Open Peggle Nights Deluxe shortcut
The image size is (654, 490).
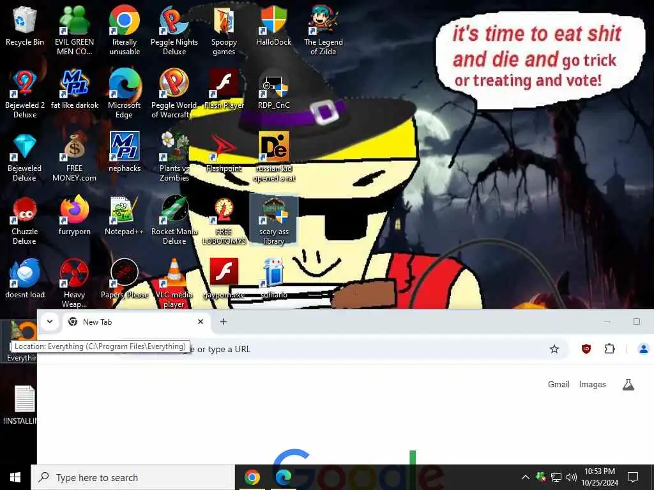tap(174, 29)
